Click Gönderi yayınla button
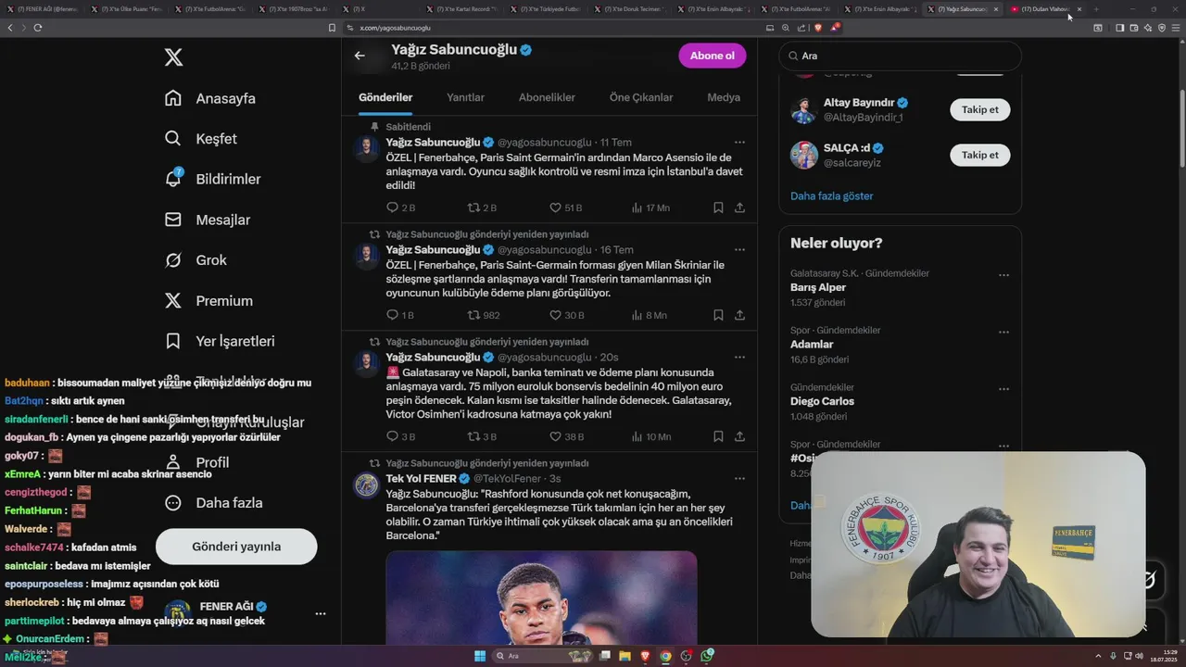Image resolution: width=1186 pixels, height=667 pixels. click(236, 547)
